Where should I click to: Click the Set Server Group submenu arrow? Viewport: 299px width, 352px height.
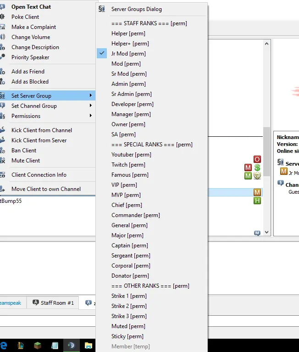91,96
